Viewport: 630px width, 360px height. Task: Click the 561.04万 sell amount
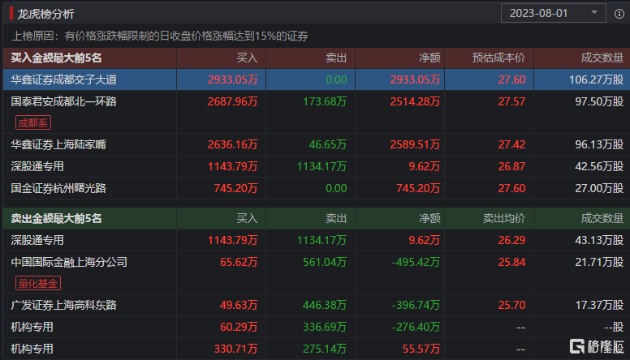[325, 262]
